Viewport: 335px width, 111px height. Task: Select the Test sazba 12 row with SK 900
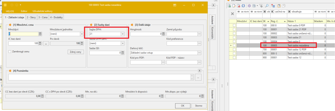coord(282,57)
